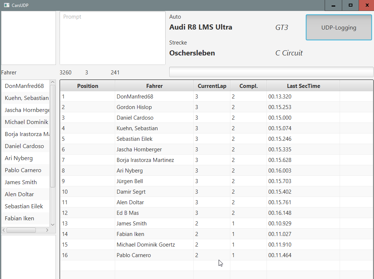Click into the Prompt text area
Image resolution: width=374 pixels, height=279 pixels.
click(113, 38)
